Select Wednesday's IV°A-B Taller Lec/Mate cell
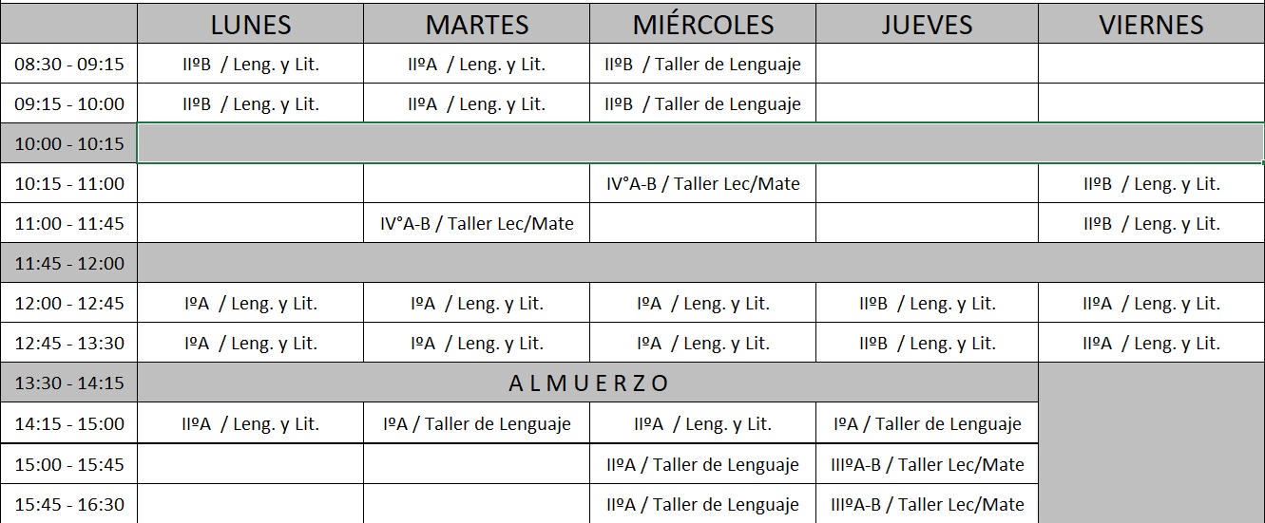This screenshot has height=523, width=1265. click(x=702, y=184)
